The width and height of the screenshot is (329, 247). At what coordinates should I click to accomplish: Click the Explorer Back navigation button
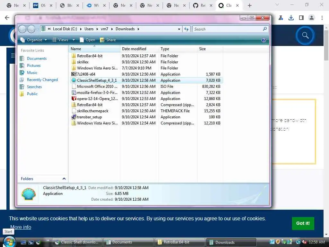(x=22, y=29)
